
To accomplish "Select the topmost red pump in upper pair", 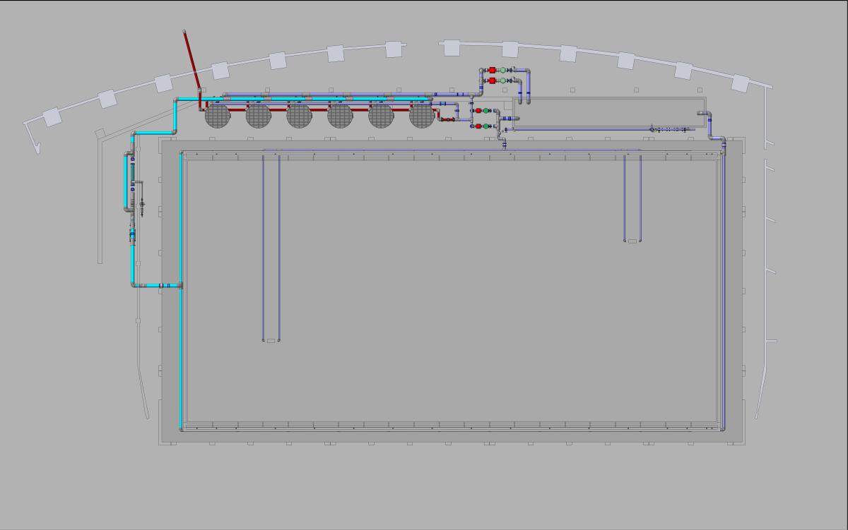I will point(493,71).
